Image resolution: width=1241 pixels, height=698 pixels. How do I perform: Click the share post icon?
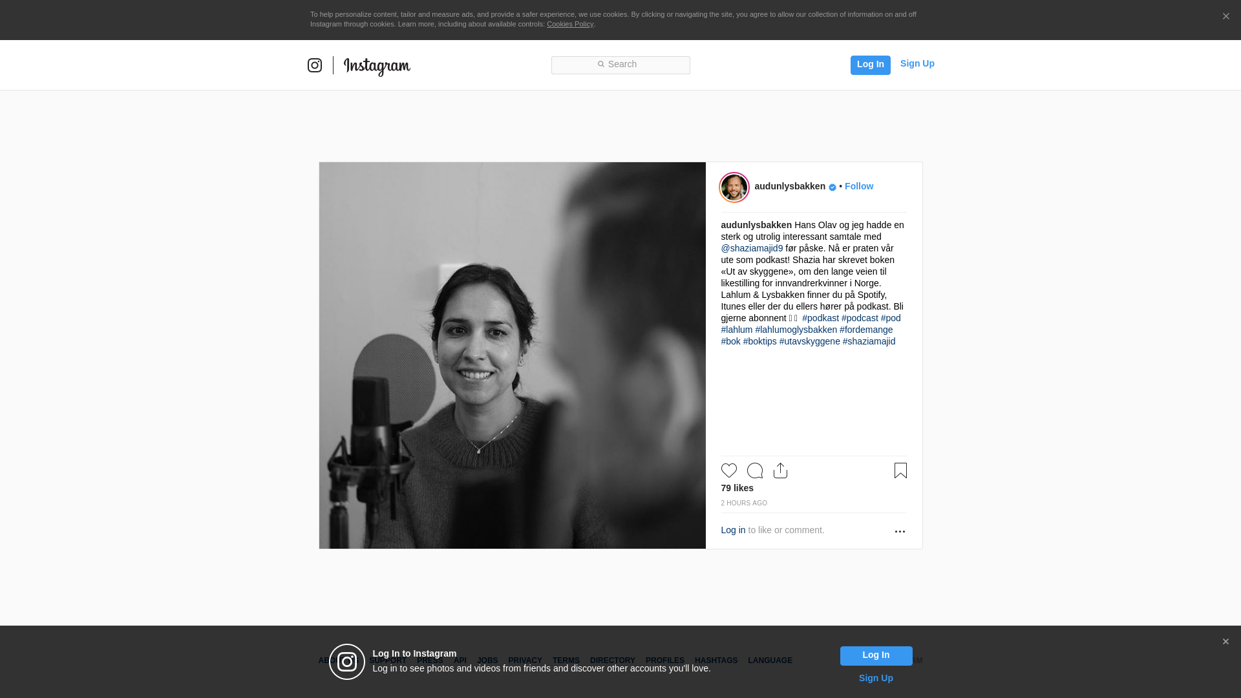(x=780, y=471)
